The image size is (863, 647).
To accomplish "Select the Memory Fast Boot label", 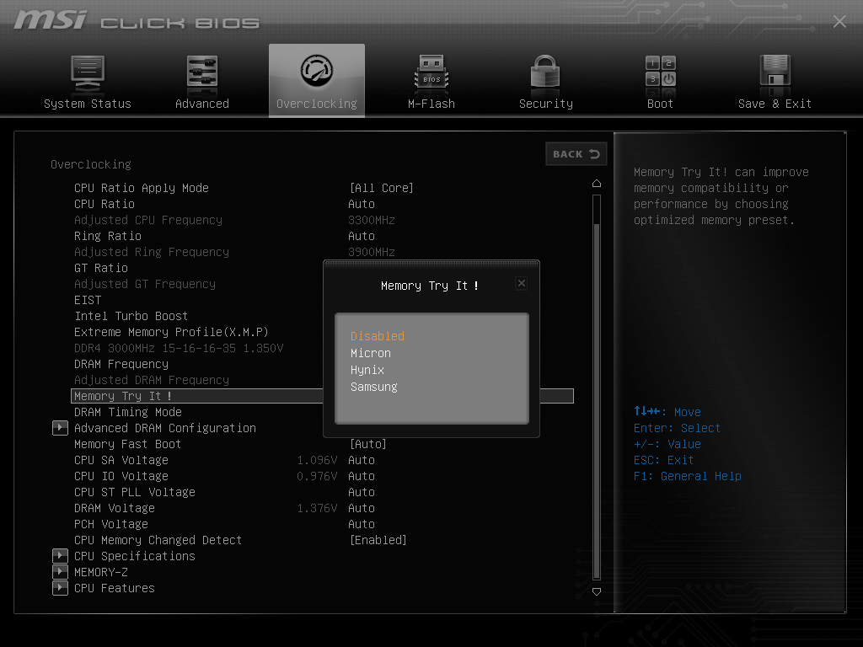I will [x=128, y=444].
